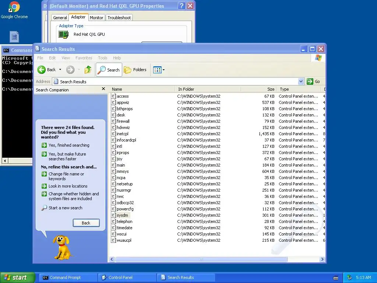Select the bthprops file icon

click(113, 109)
